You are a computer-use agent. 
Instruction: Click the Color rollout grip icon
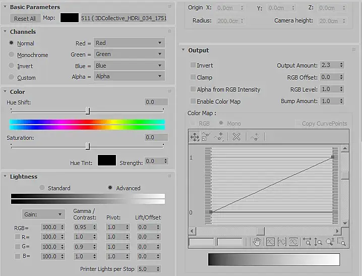(x=170, y=91)
